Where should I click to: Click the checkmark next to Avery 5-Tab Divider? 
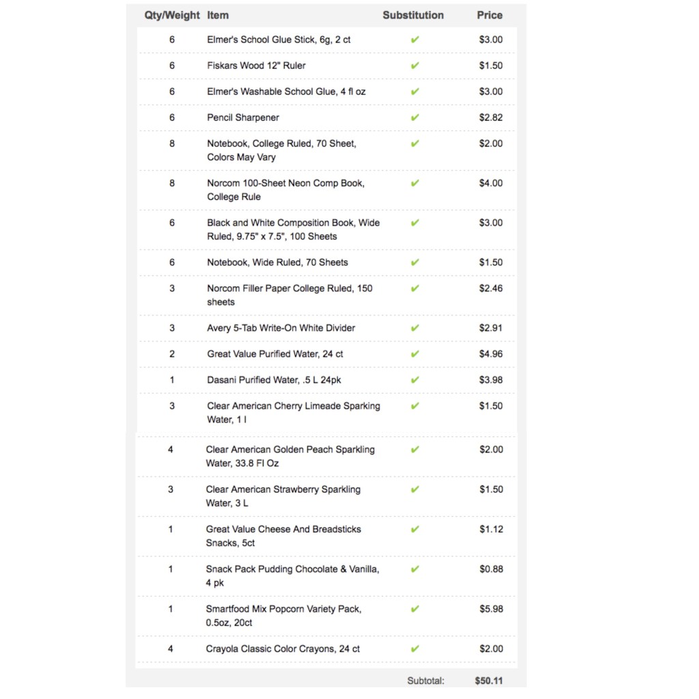click(415, 328)
